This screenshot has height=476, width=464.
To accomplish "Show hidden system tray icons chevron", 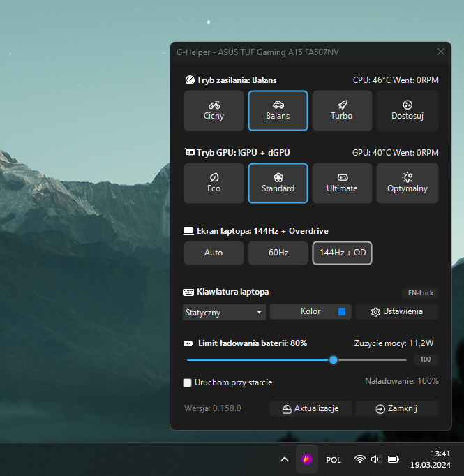I will [x=285, y=459].
